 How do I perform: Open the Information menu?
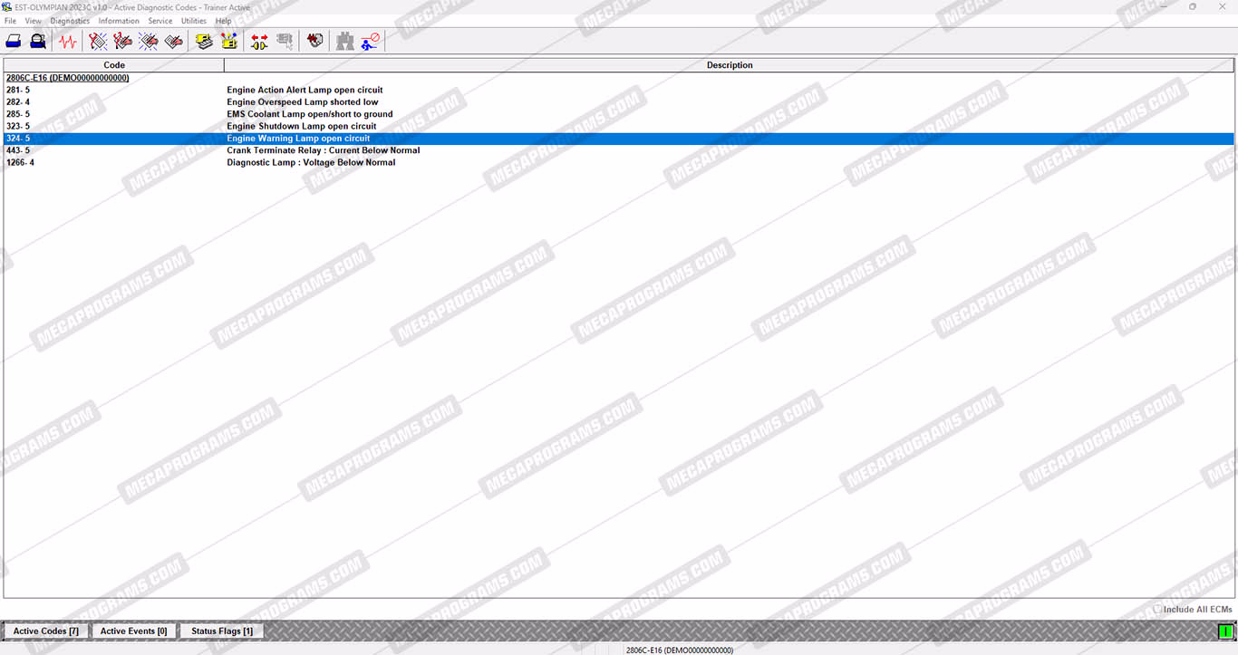pyautogui.click(x=119, y=21)
